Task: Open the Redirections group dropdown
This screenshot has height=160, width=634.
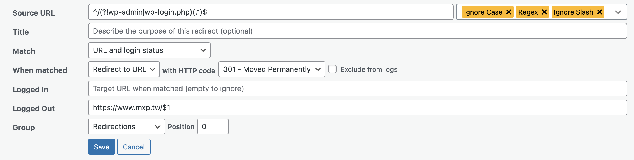Action: click(127, 126)
